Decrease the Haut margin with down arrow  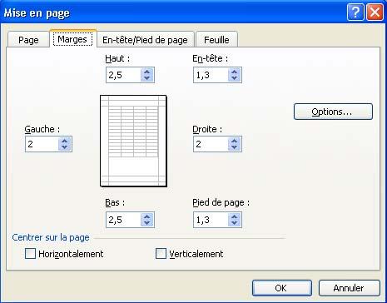pyautogui.click(x=147, y=78)
